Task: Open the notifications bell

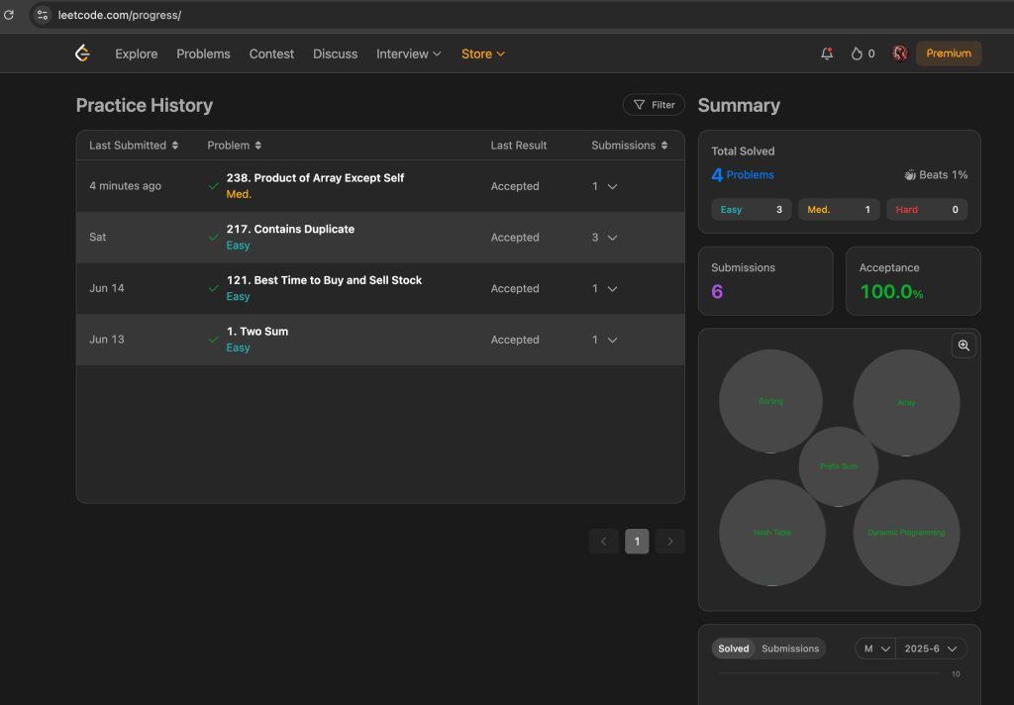Action: (827, 53)
